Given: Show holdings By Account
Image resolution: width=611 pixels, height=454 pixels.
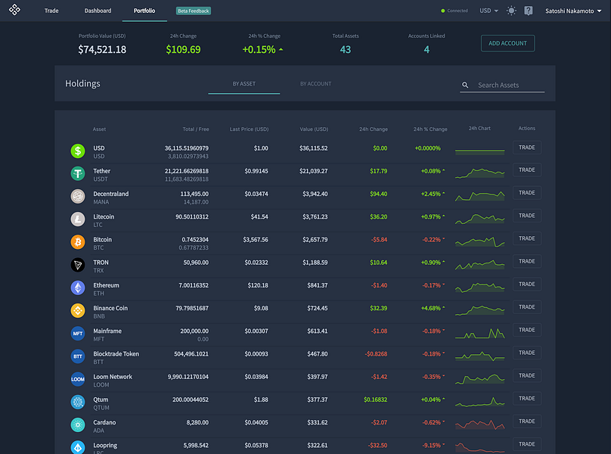Looking at the screenshot, I should [x=315, y=84].
